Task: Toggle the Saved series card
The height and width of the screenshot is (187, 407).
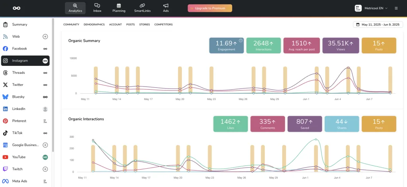Action: click(304, 124)
